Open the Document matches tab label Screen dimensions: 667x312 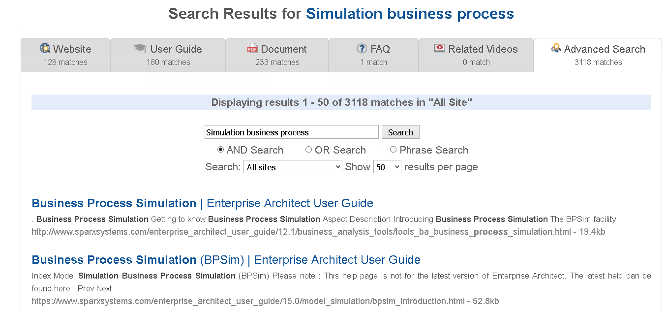pos(284,49)
